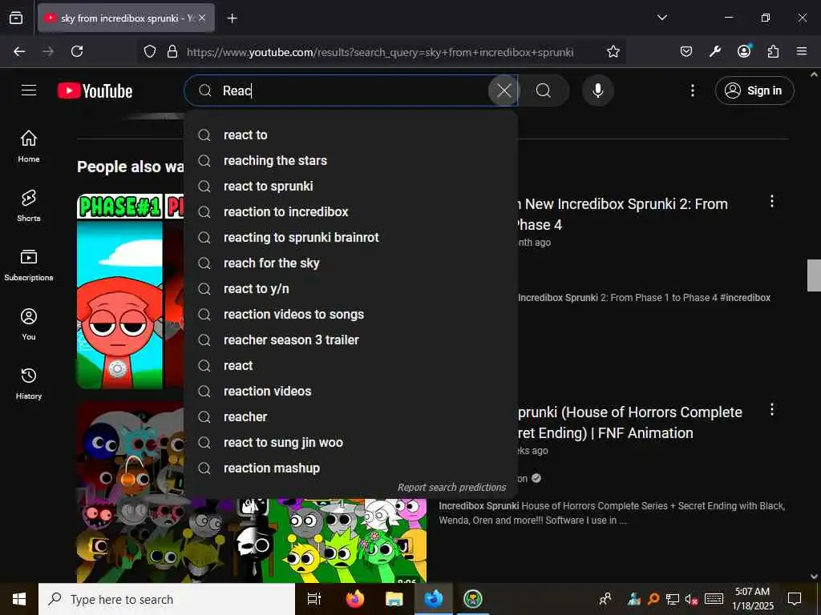Pick suggestion 'reaction mashup'
The width and height of the screenshot is (821, 615).
pos(351,468)
